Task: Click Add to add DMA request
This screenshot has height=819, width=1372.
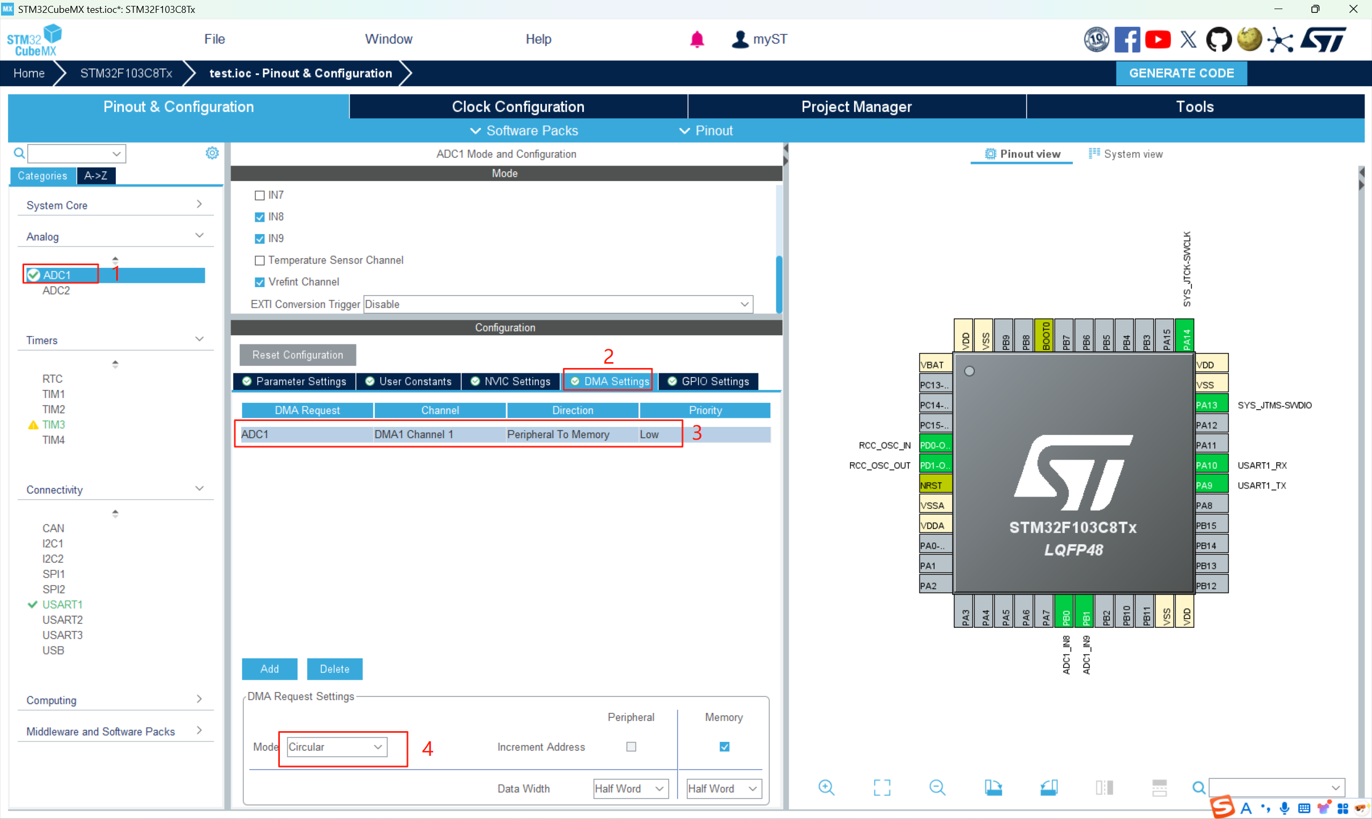Action: [x=270, y=669]
